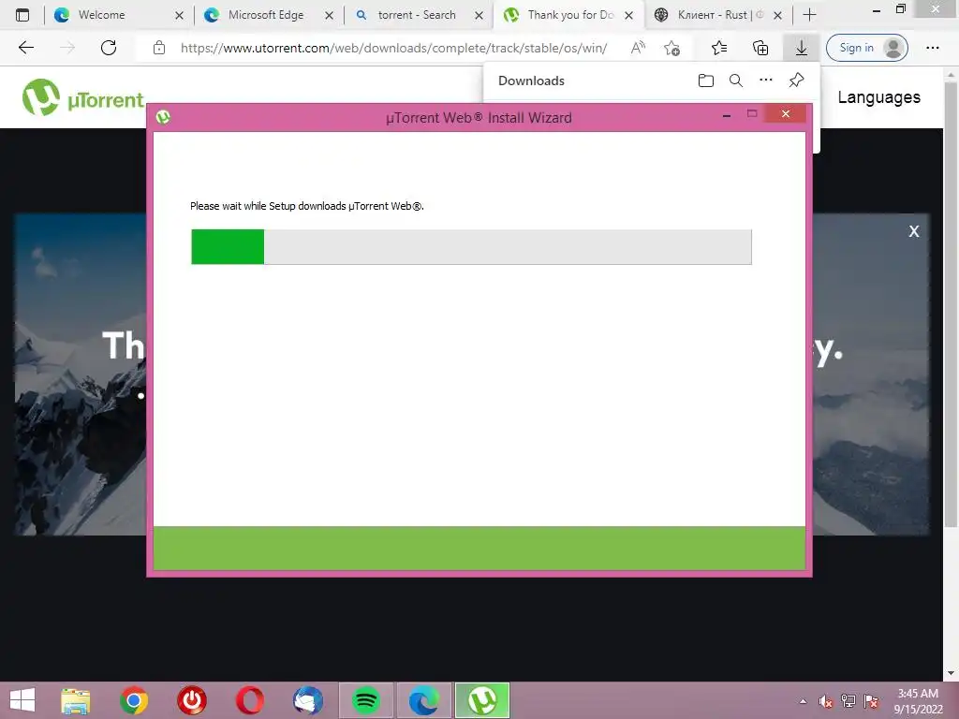
Task: Close the µTorrent Web Install Wizard
Action: tap(786, 113)
